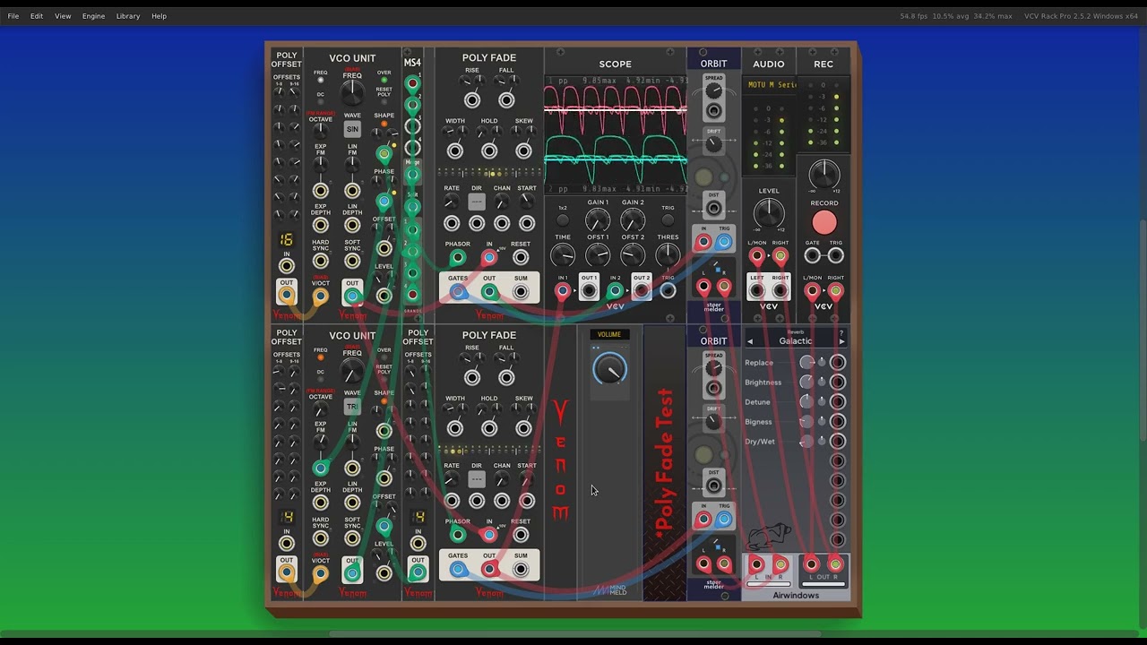Click the MindMeld VOLUME label display

[x=609, y=334]
